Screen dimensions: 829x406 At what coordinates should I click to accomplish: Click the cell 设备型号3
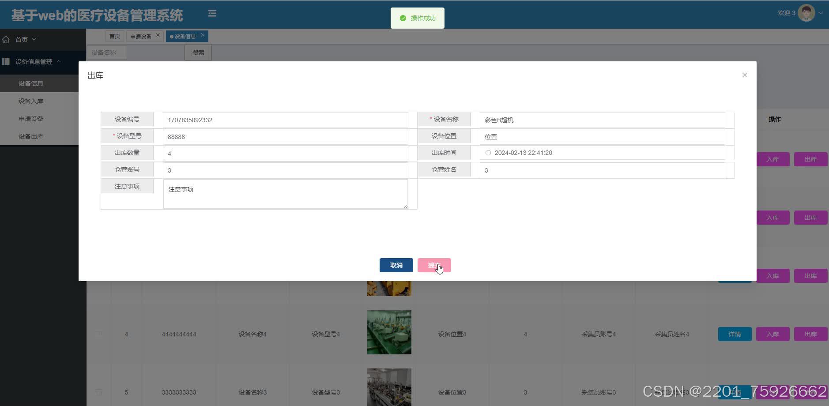point(326,392)
